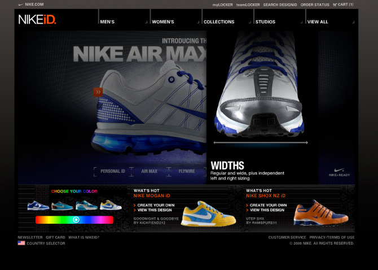Select the blue and white shoe thumbnail
This screenshot has width=378, height=270.
coord(38,206)
